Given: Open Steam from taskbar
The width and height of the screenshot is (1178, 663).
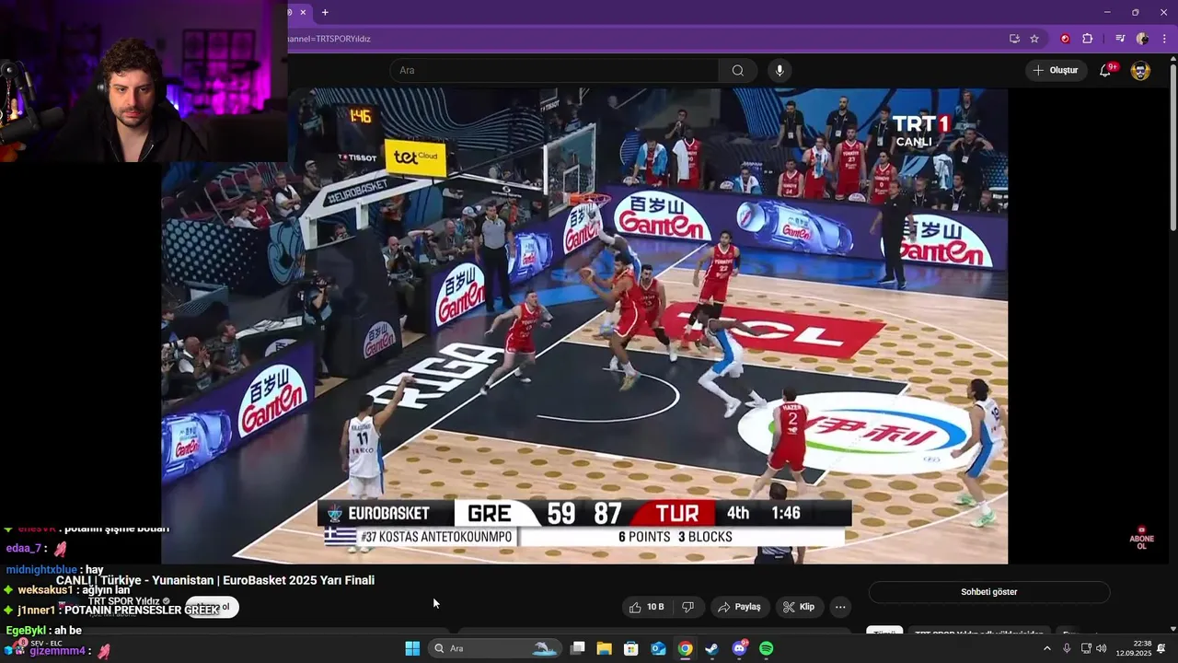Looking at the screenshot, I should coord(711,648).
